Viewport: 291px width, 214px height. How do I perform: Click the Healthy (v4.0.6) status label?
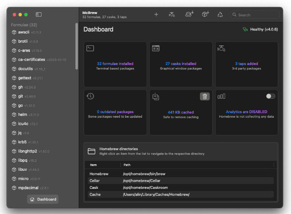click(264, 29)
